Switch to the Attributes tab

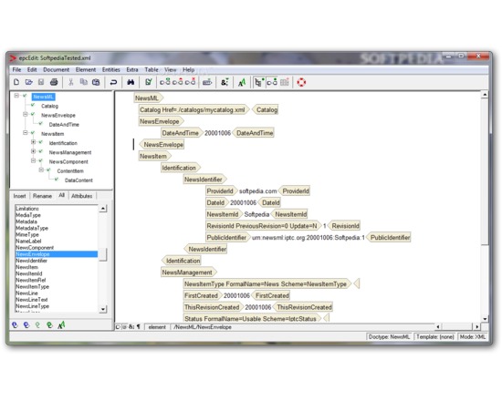[x=81, y=196]
